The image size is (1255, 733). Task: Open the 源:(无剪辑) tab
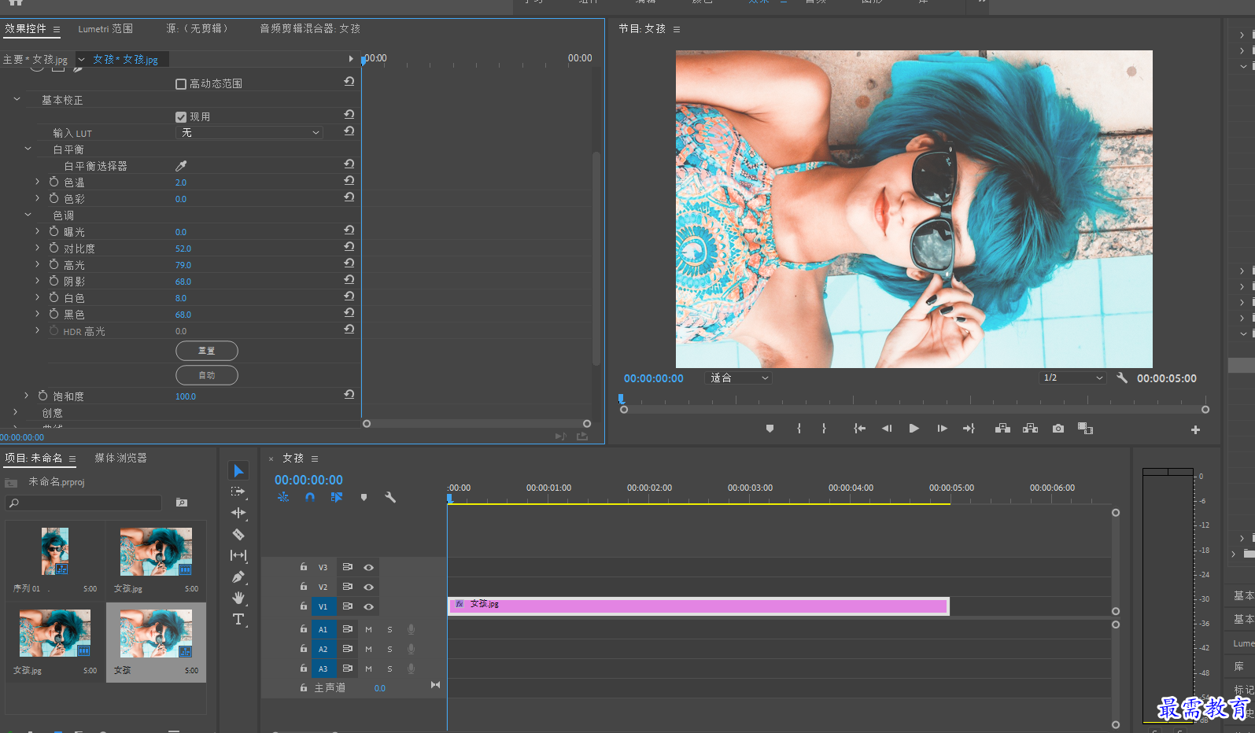click(x=197, y=28)
